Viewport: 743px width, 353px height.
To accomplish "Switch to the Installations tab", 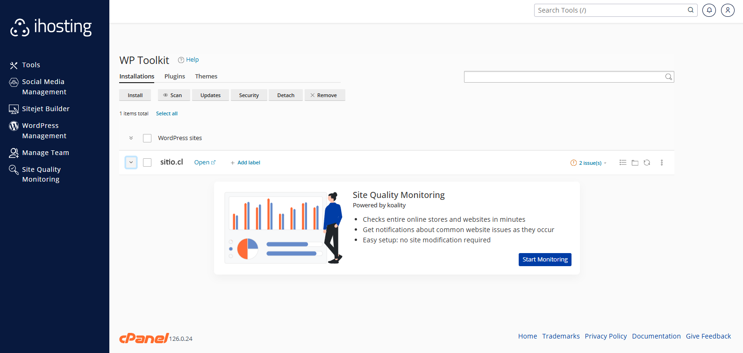I will (136, 77).
